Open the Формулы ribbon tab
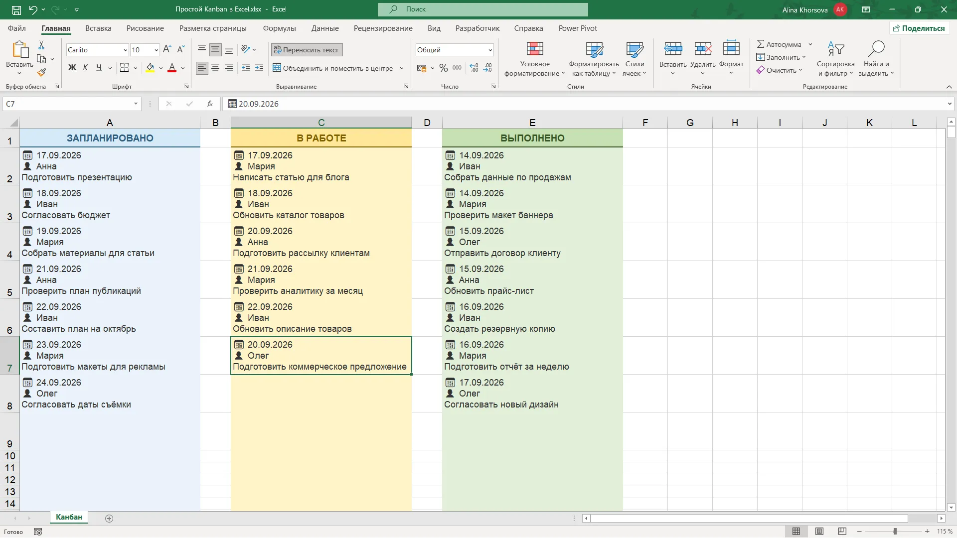 point(279,28)
